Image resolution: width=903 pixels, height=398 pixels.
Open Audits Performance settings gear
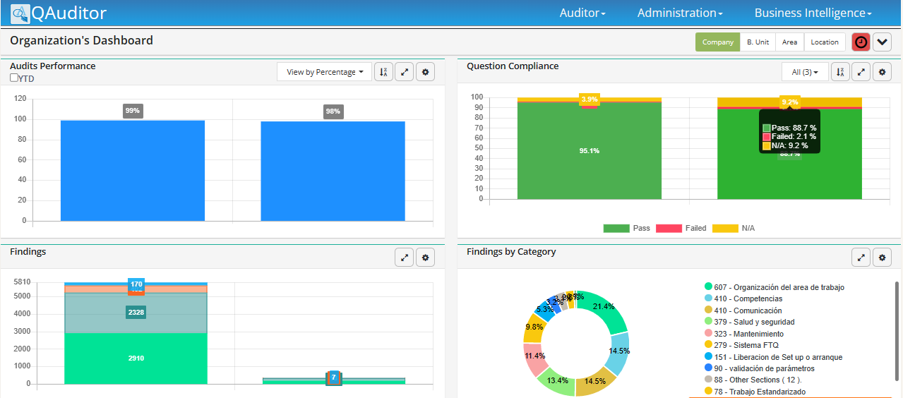[425, 72]
